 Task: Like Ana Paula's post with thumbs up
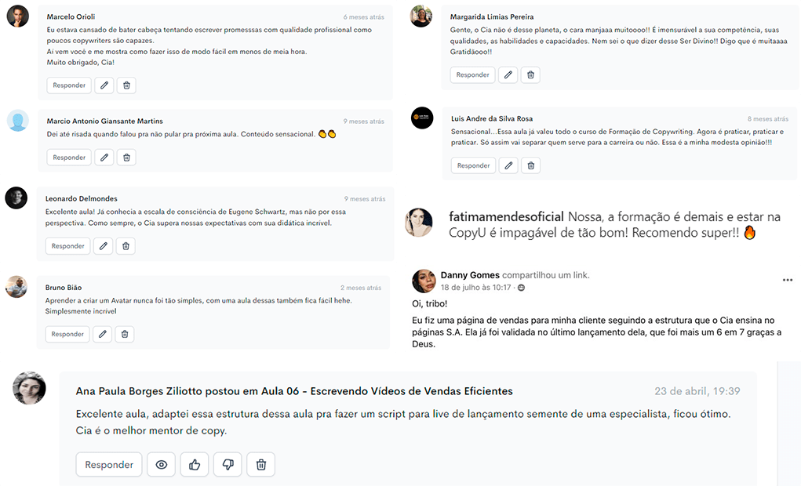pyautogui.click(x=195, y=465)
